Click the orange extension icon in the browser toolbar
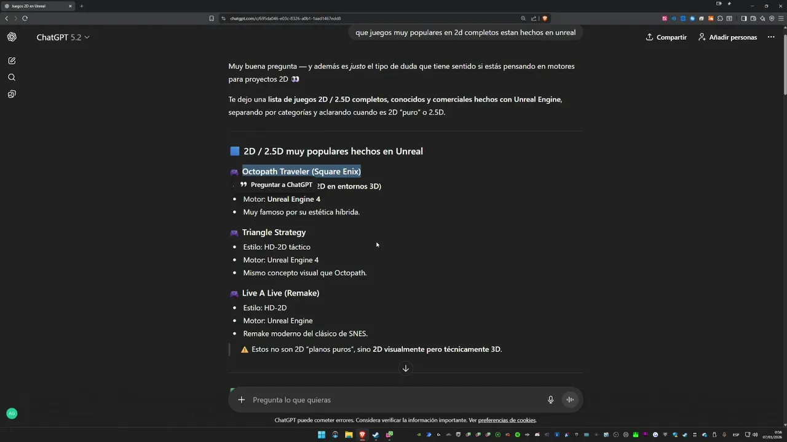Screen dimensions: 787x442 pyautogui.click(x=711, y=18)
